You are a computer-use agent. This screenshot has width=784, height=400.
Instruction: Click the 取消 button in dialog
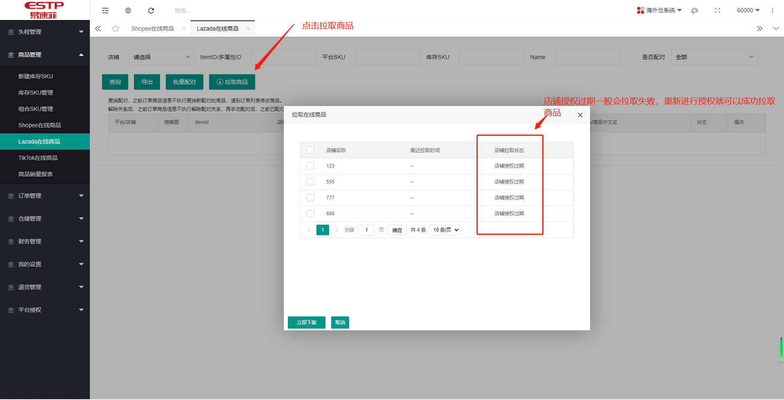point(340,323)
